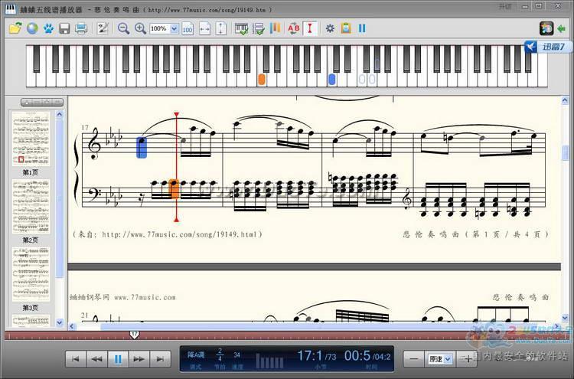
Task: Decrease playback speed with the minus button
Action: coord(413,359)
